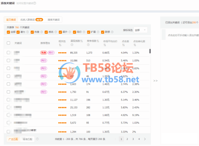This screenshot has width=199, height=146.
Task: Sort the table by 市场平均出价
Action: pos(105,45)
